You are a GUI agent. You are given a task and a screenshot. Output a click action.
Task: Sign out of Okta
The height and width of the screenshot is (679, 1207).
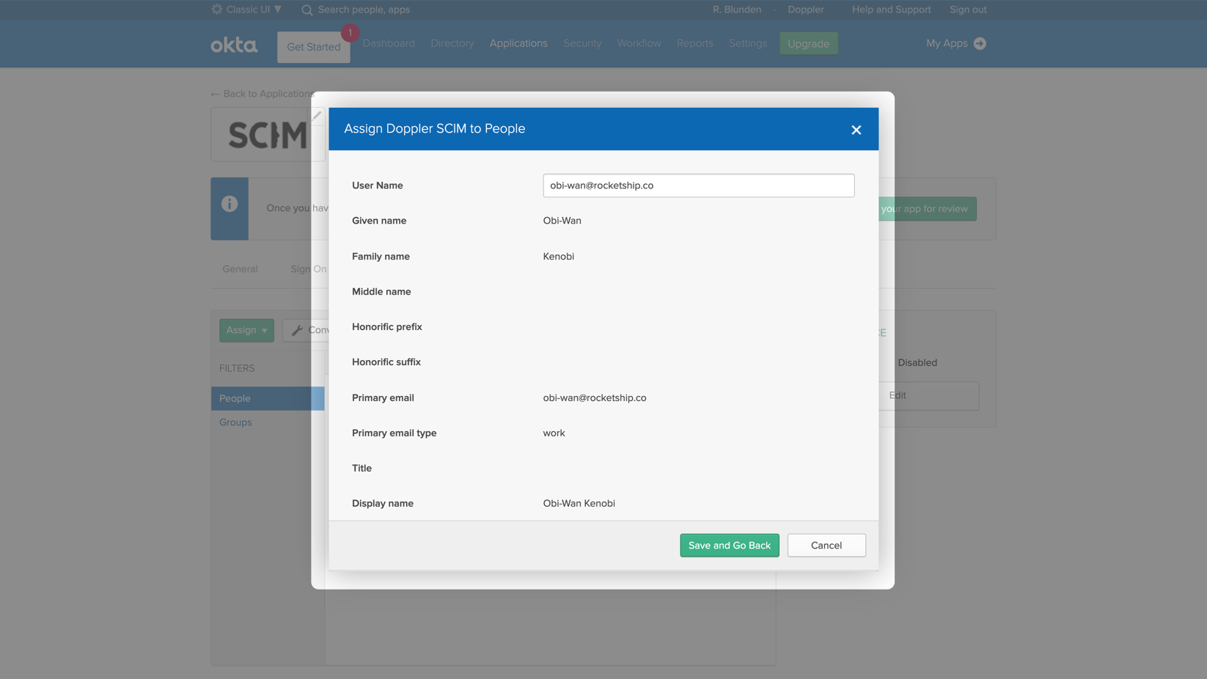(967, 10)
